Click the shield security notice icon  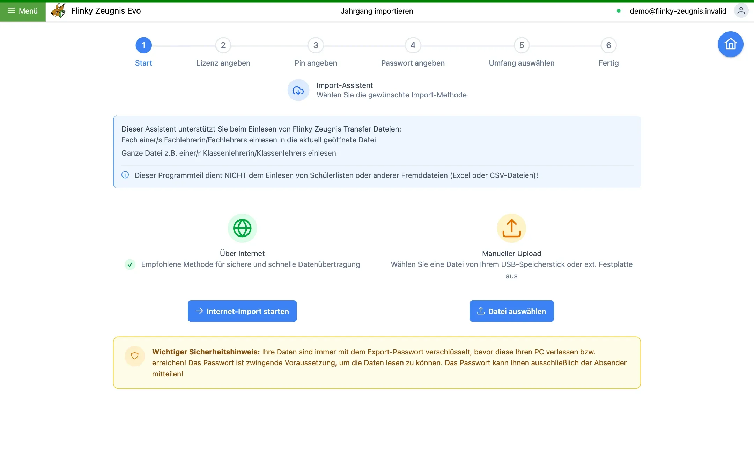click(x=135, y=356)
